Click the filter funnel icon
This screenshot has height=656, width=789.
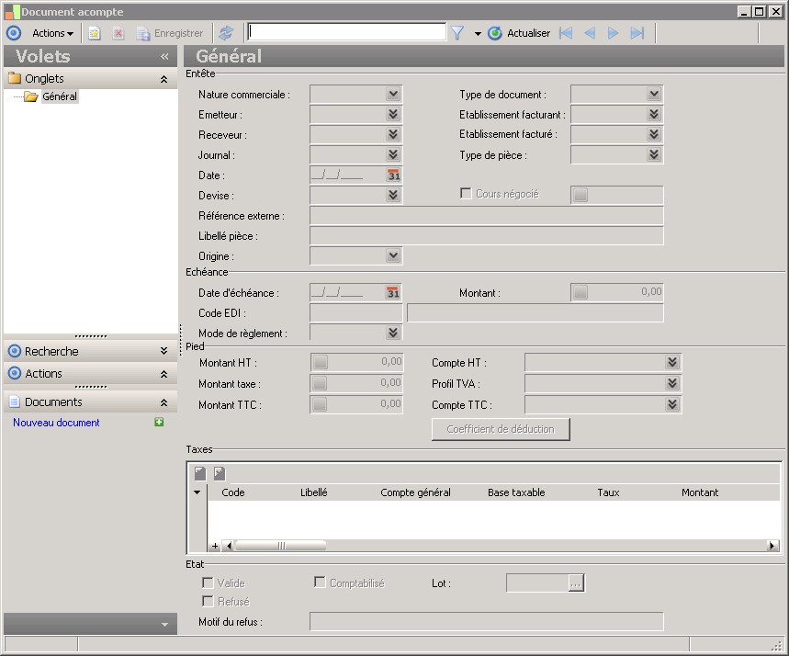click(x=457, y=33)
